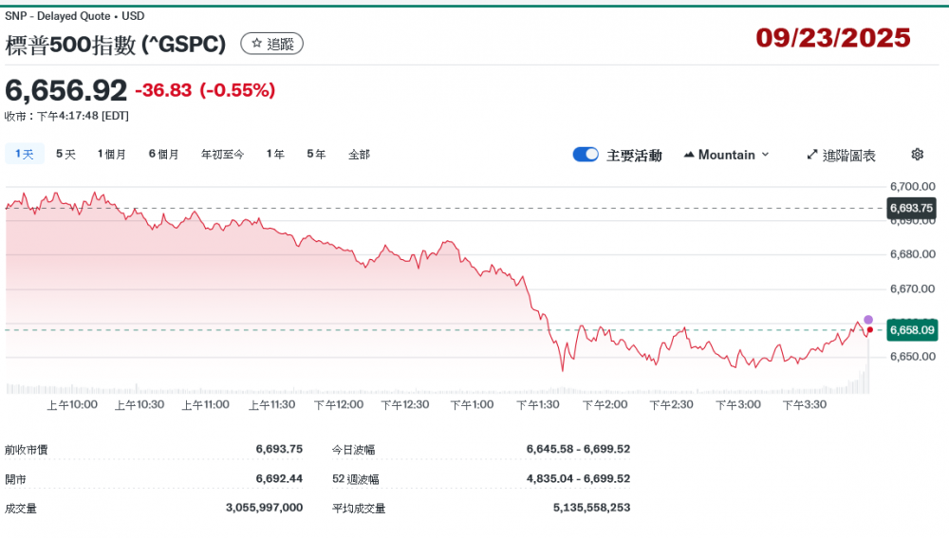Open the chart settings gear
Screen dimensions: 949x538
pos(917,155)
